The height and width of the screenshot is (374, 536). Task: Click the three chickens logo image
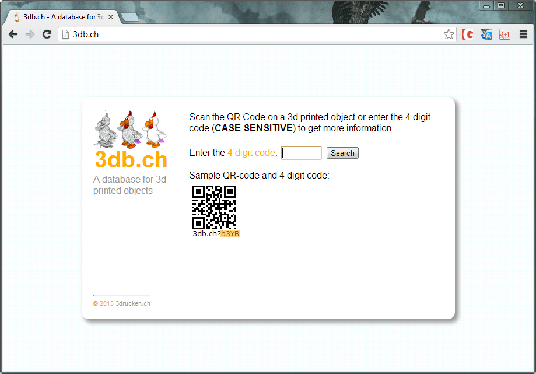[x=131, y=130]
